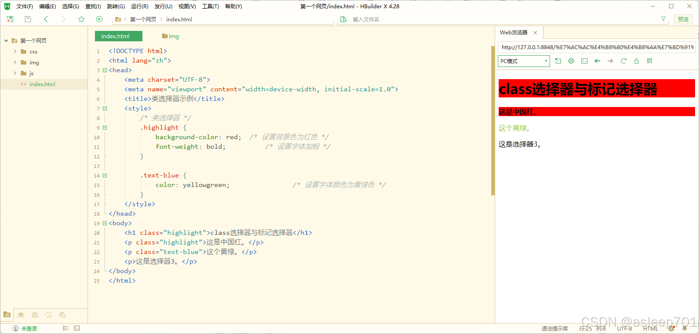The width and height of the screenshot is (699, 334).
Task: Click the 输入文件名 search field
Action: 503,19
